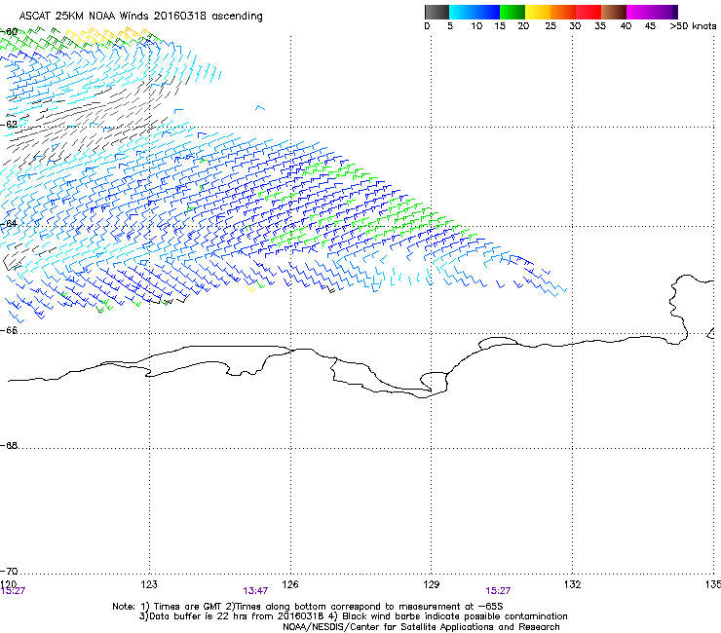Pick the brown 35–40 knots legend segment
721x633 pixels.
pos(614,12)
